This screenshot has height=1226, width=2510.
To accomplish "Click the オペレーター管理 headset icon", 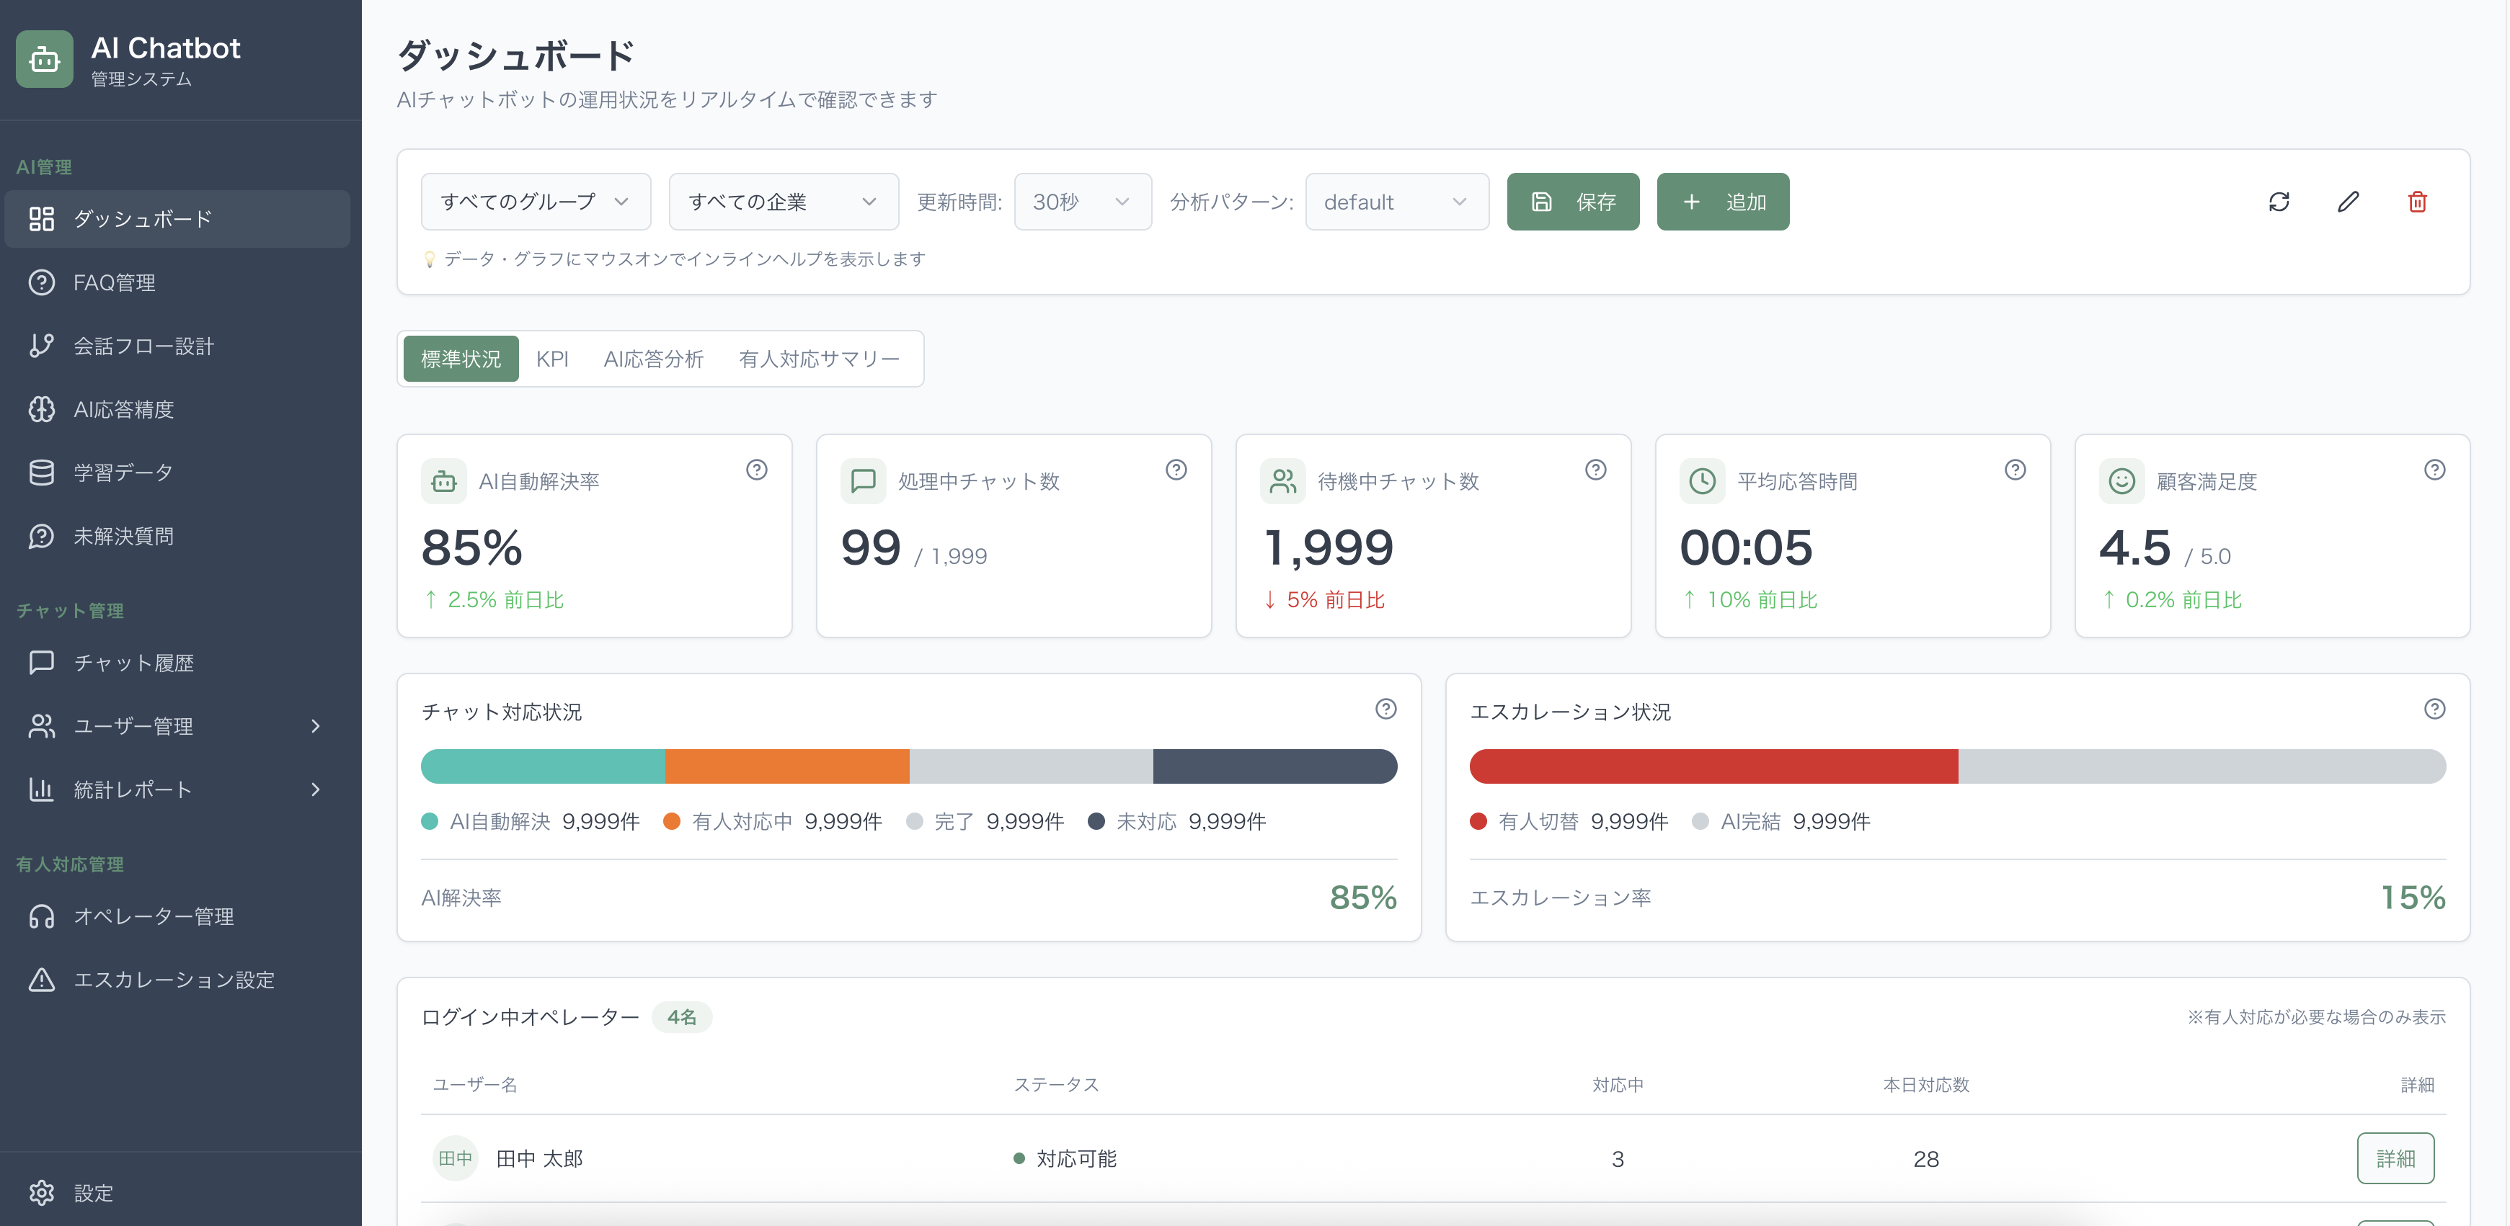I will click(41, 916).
